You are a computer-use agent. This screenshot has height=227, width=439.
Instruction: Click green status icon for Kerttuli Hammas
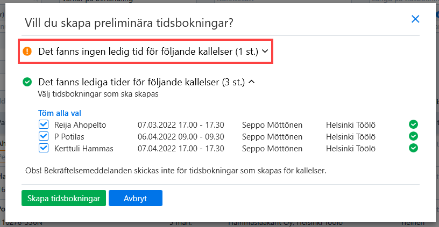[413, 148]
